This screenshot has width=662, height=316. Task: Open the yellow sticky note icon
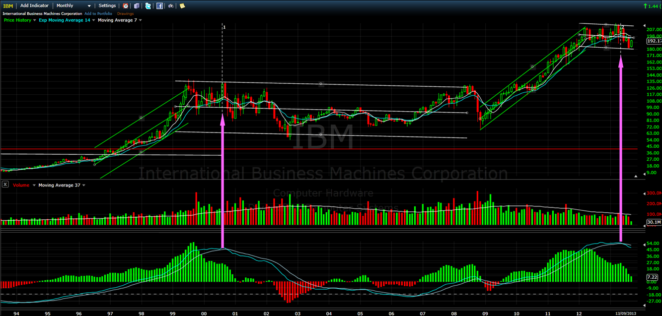tap(182, 6)
